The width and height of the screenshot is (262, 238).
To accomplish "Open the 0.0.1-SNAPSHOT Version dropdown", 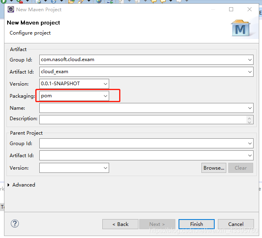I will point(105,84).
